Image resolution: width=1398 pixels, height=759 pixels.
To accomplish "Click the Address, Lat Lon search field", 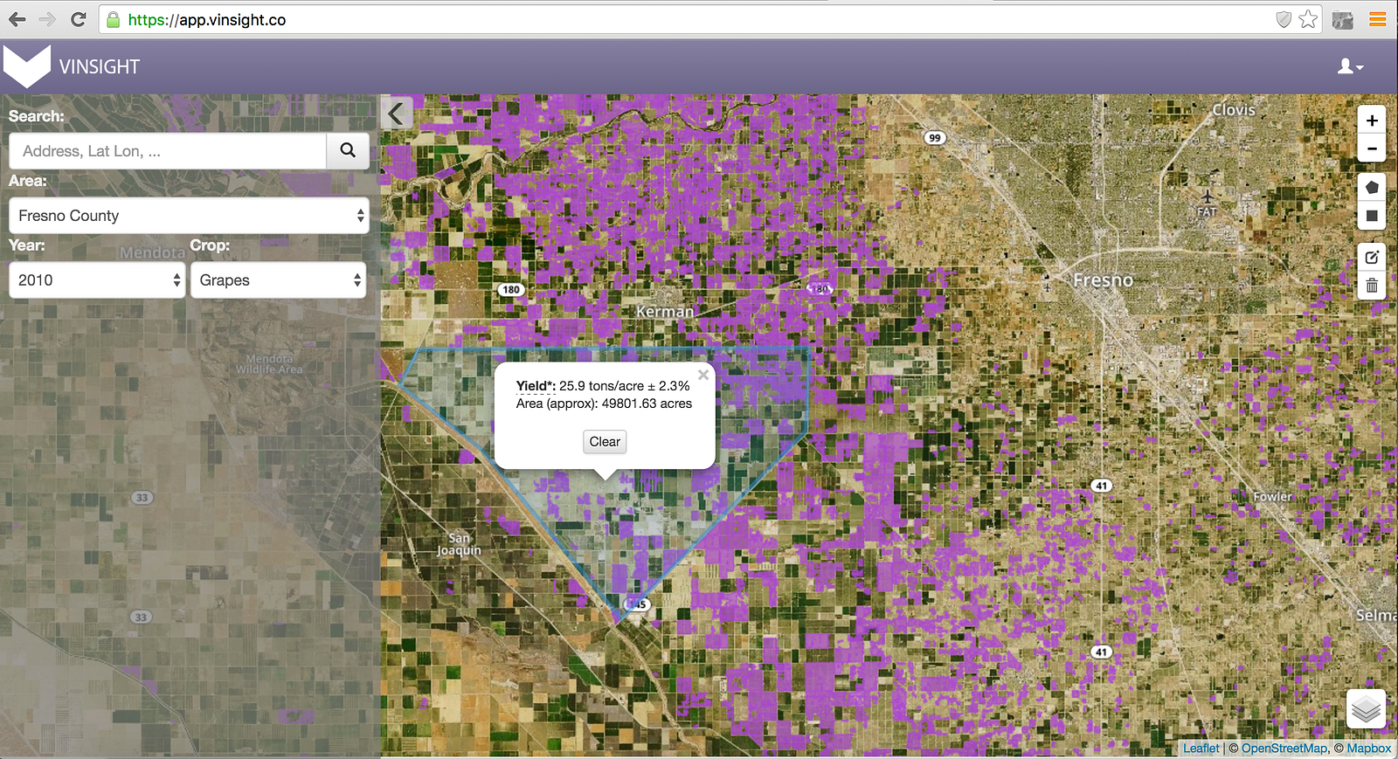I will coord(168,151).
